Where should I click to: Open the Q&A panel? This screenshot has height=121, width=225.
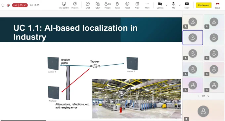(x=98, y=5)
